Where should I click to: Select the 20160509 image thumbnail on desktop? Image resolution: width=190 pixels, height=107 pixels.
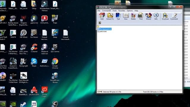24,92
